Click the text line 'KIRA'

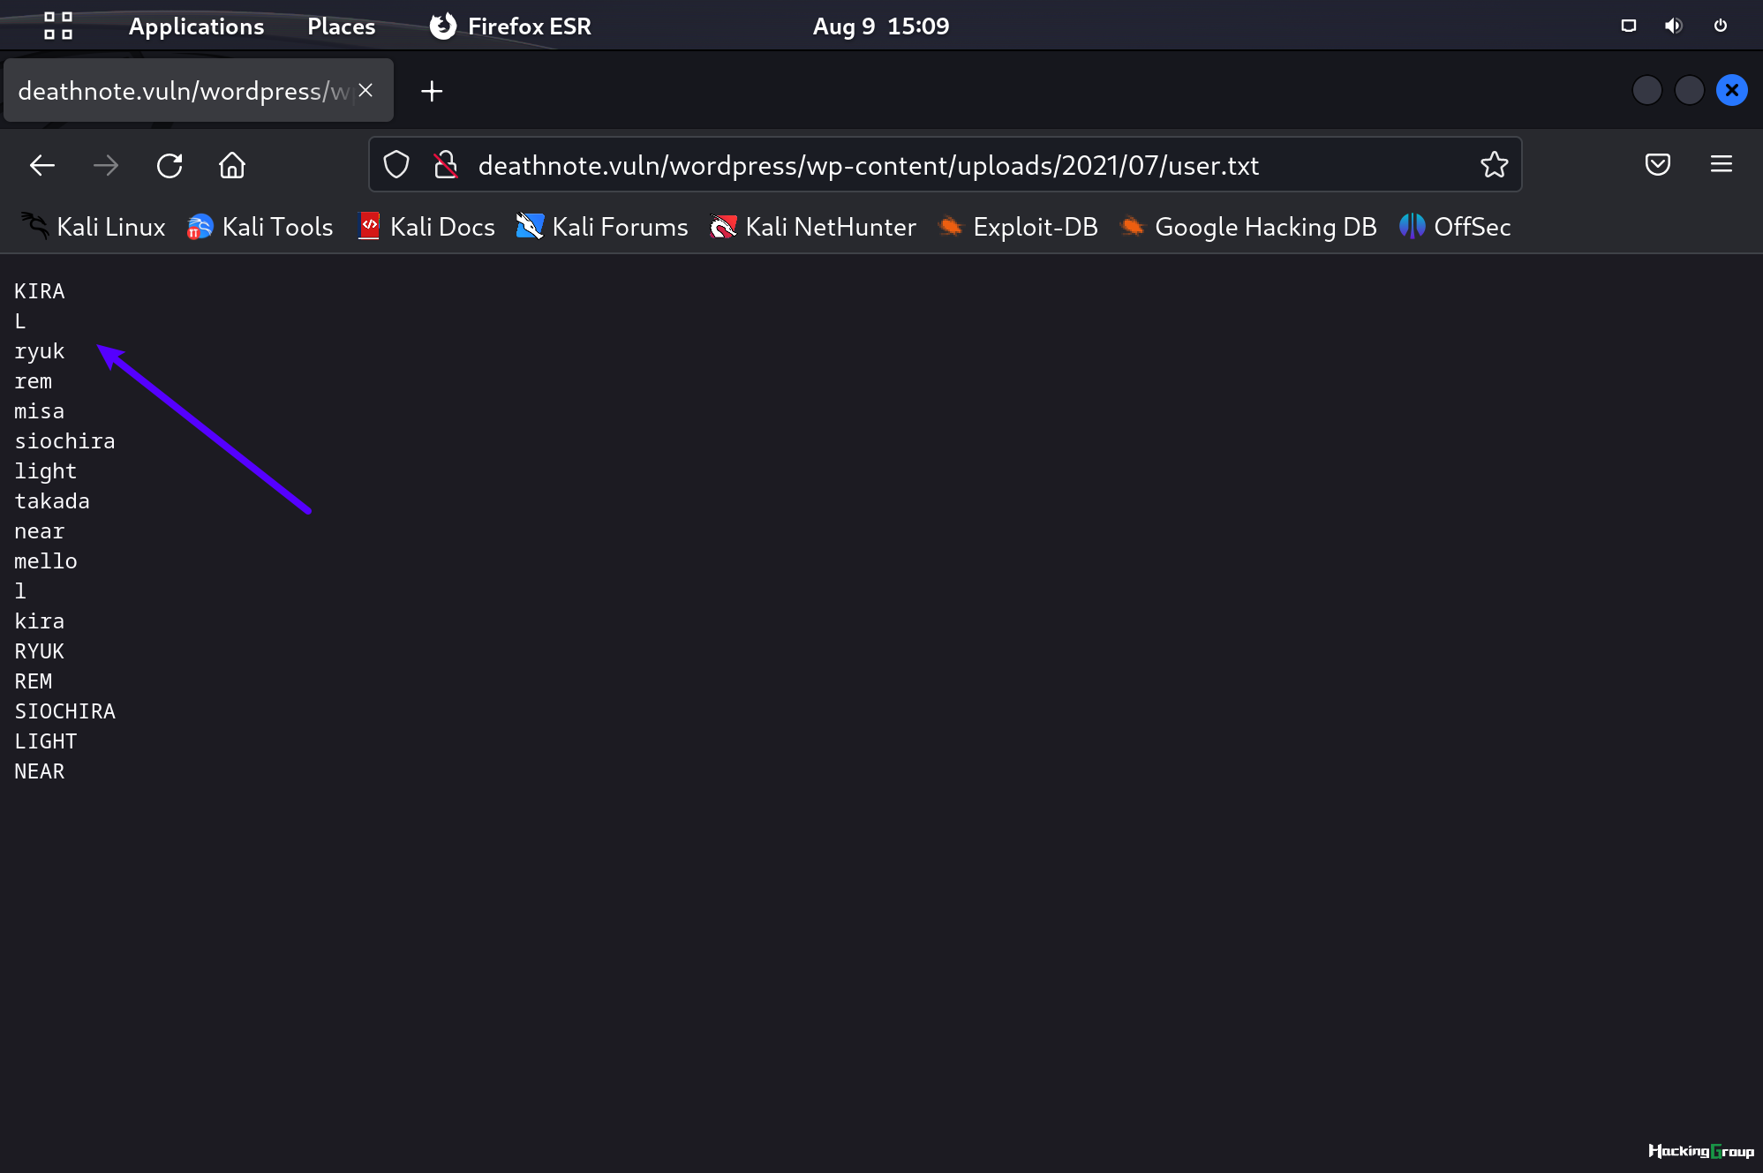click(x=40, y=291)
